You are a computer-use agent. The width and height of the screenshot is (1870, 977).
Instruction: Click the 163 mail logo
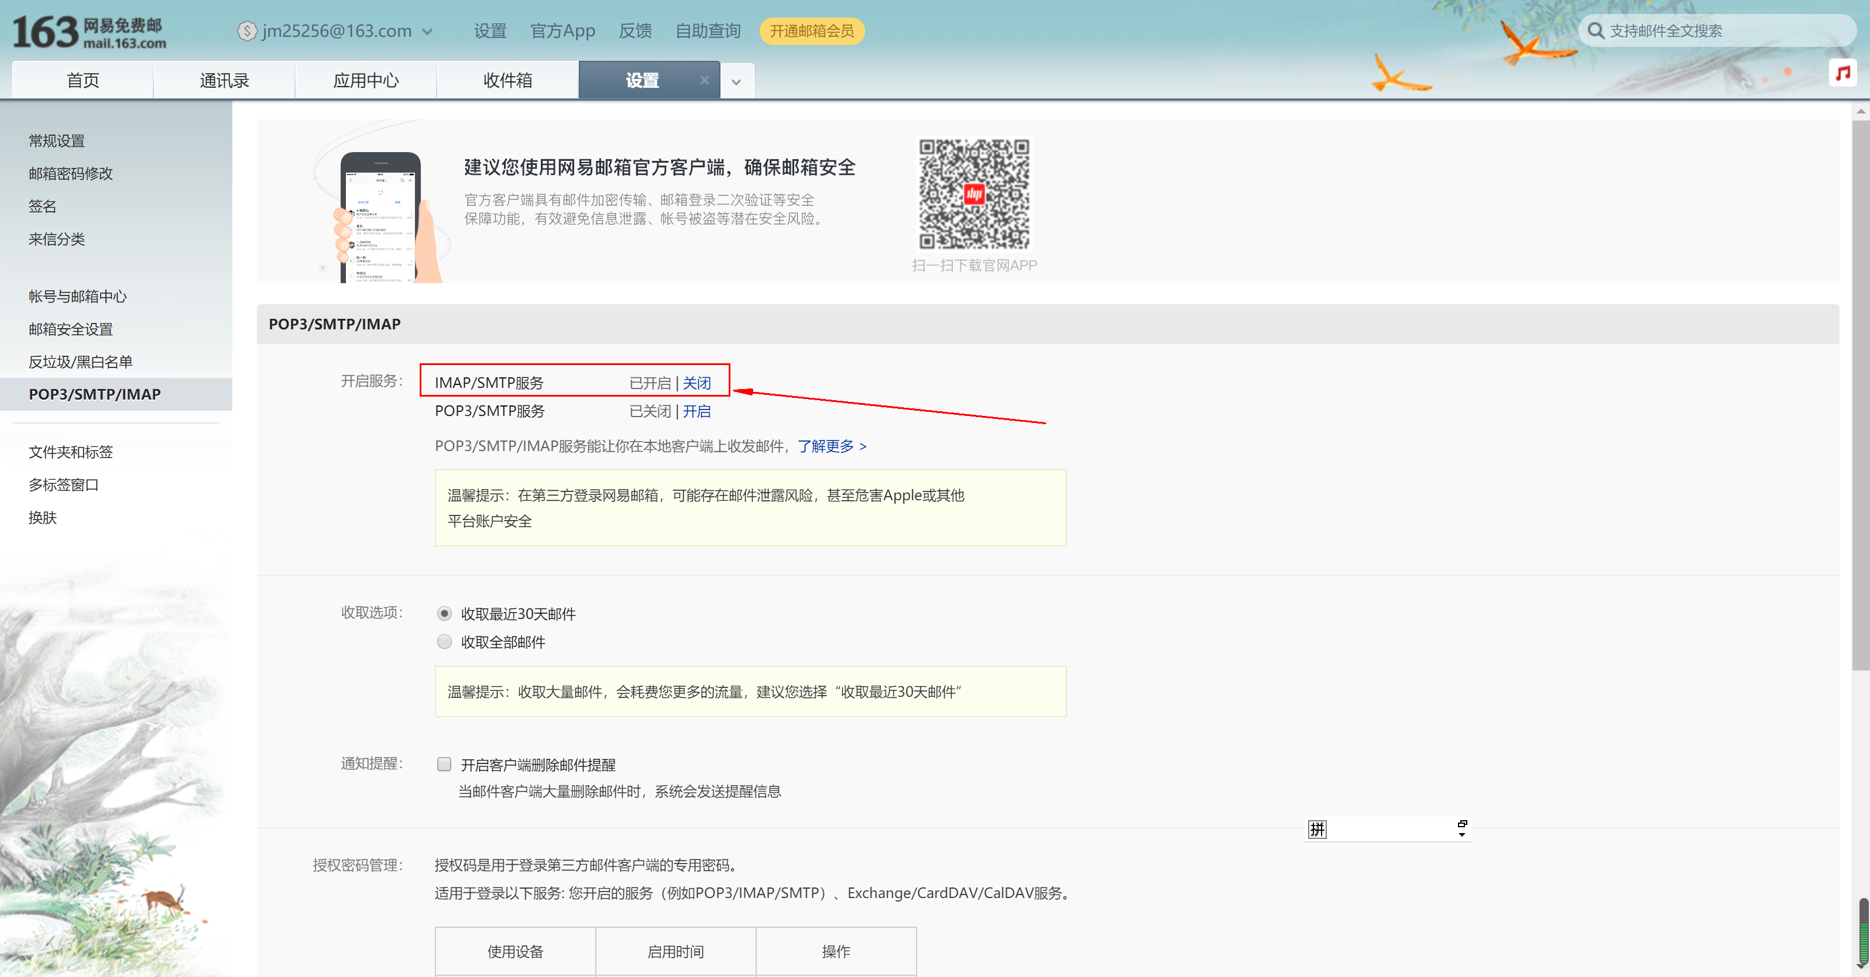90,33
